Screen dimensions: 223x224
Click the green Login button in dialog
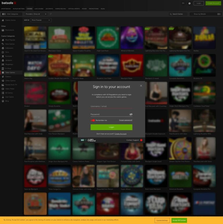(111, 127)
